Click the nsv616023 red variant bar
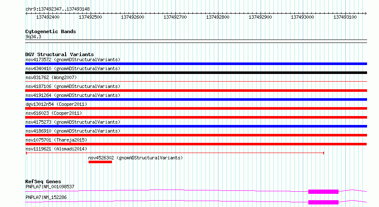Screen dimensions: 379x207 196,117
